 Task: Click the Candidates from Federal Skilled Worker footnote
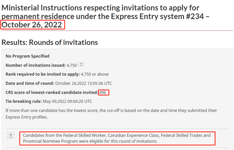tap(117, 138)
